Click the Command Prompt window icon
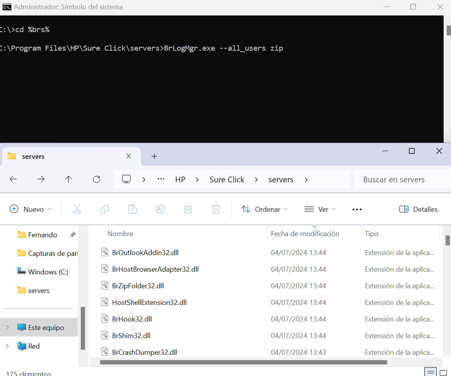 click(7, 7)
